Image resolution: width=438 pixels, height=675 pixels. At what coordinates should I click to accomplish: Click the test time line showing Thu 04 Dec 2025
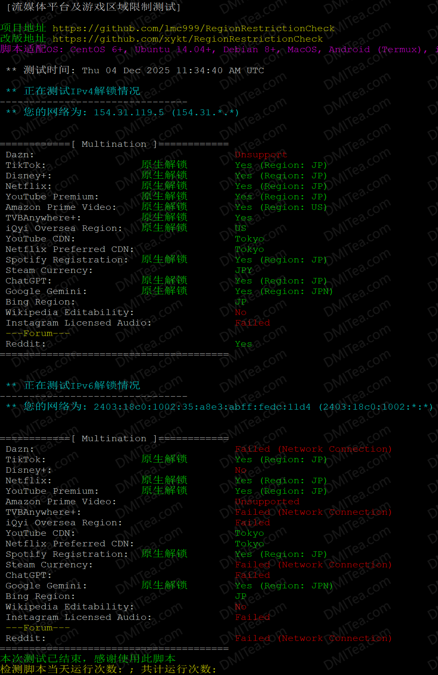143,71
